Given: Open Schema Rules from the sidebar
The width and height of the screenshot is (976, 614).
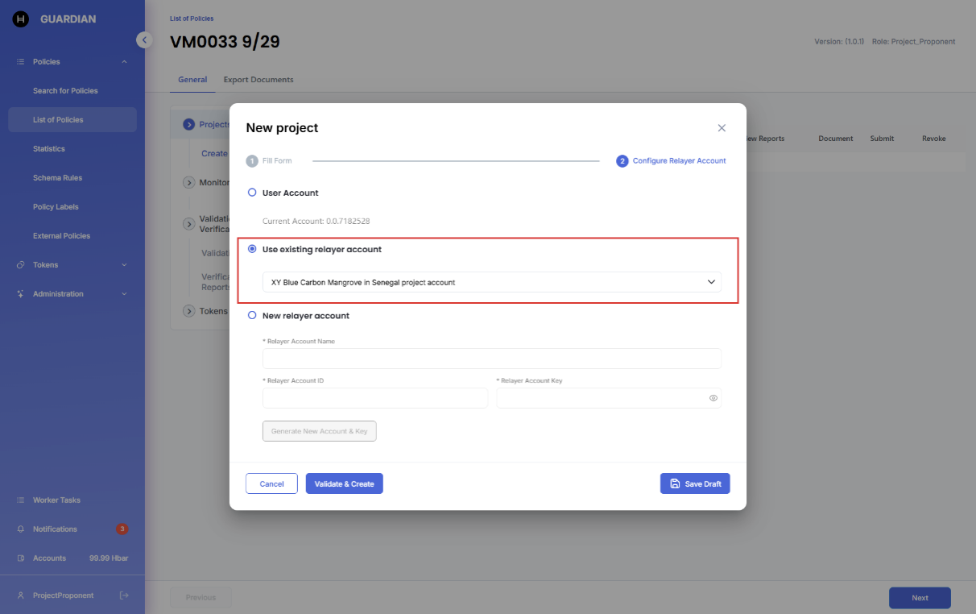Looking at the screenshot, I should click(57, 178).
